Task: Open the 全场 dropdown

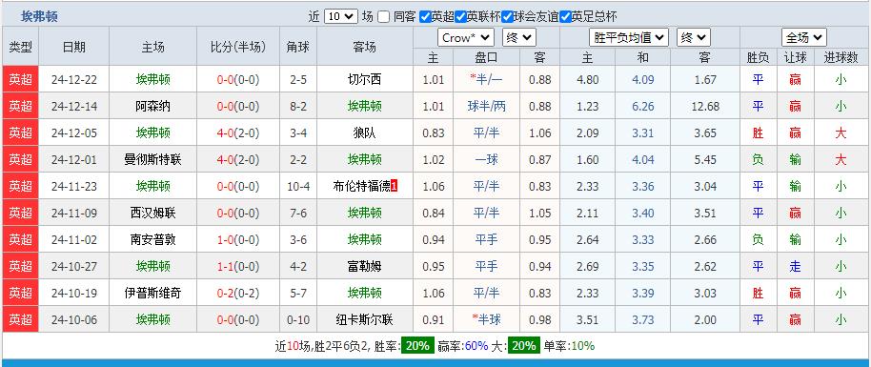Action: point(803,38)
